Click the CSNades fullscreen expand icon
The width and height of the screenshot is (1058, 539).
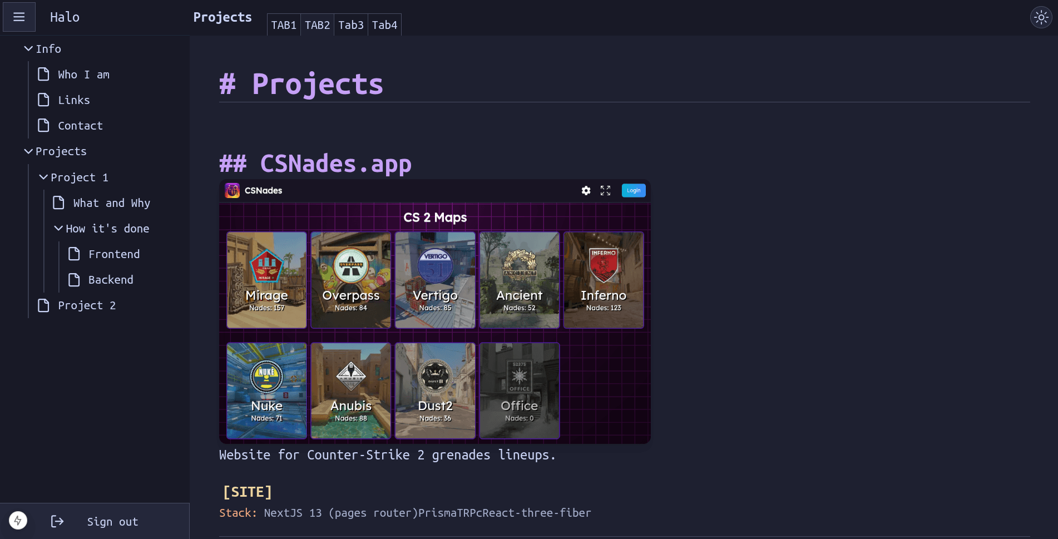pos(605,191)
